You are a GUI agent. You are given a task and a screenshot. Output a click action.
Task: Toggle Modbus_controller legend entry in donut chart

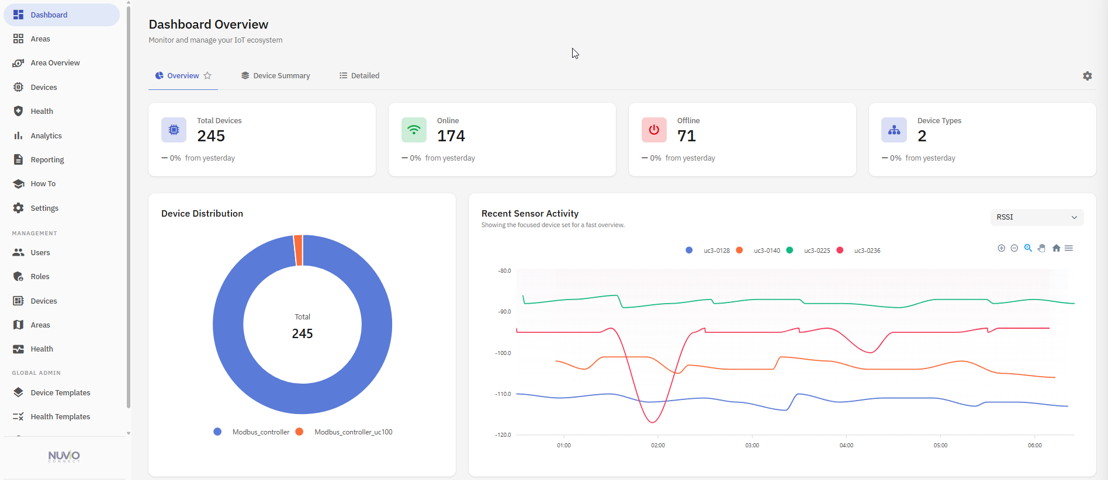(x=251, y=432)
